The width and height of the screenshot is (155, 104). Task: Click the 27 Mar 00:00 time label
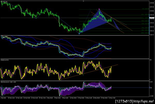coord(104,98)
